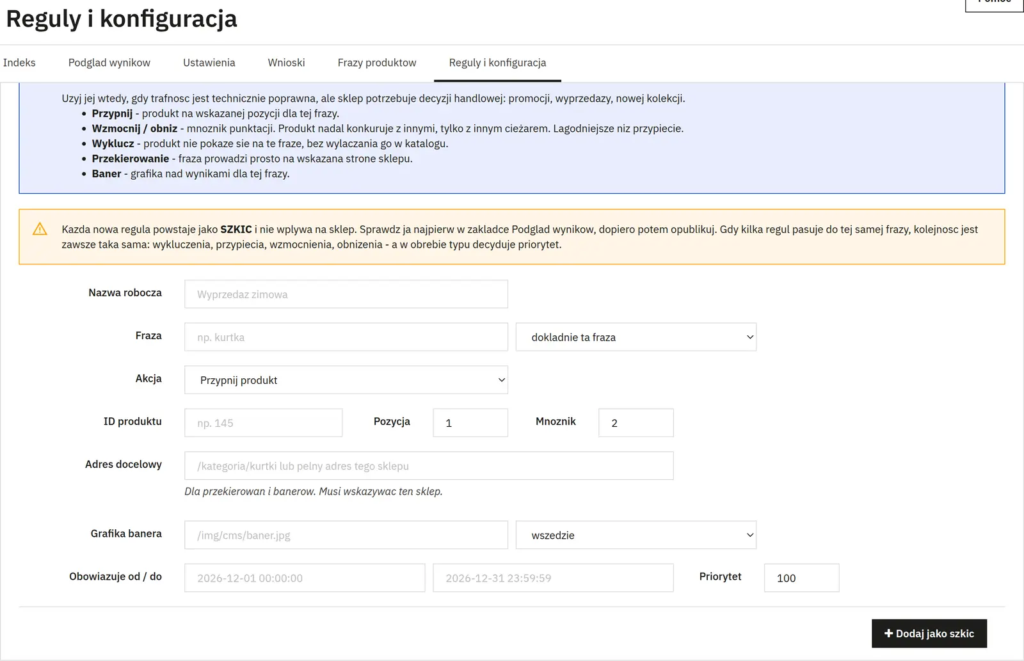Open the banner placement dropdown showing wszedzie
Image resolution: width=1024 pixels, height=661 pixels.
click(x=636, y=535)
